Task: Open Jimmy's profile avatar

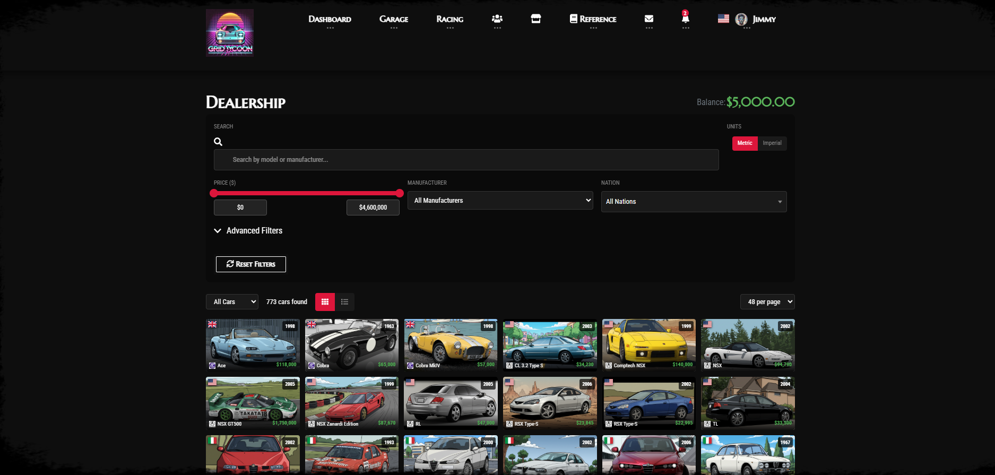Action: coord(741,20)
